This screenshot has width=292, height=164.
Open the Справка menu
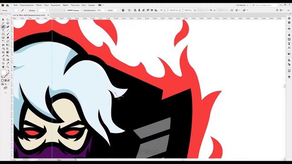tap(91, 5)
